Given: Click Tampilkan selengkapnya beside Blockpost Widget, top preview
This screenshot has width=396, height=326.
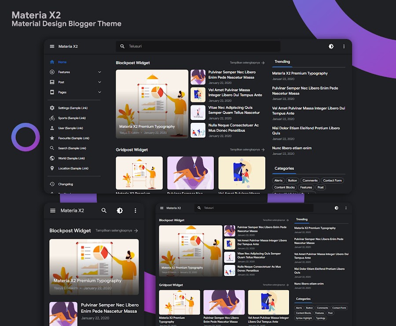Looking at the screenshot, I should coord(247,62).
